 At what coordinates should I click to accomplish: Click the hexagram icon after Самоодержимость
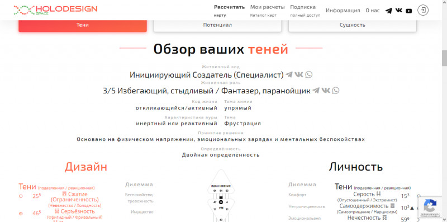click(393, 206)
